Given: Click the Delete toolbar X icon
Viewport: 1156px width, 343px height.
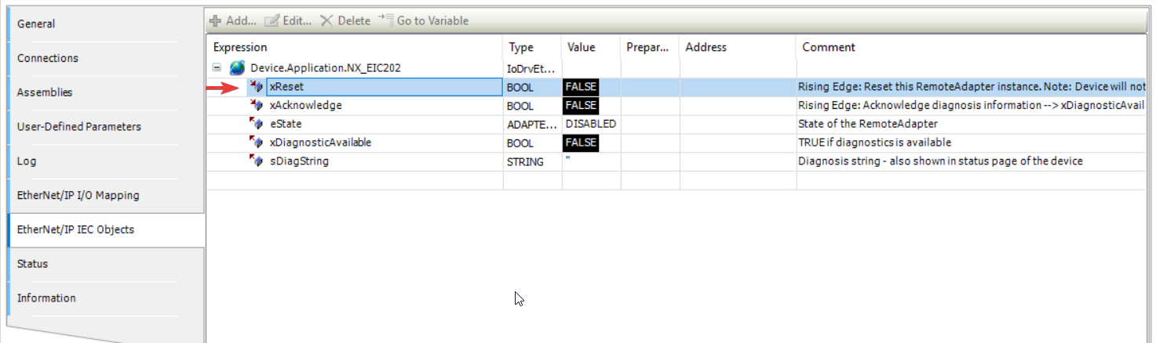Looking at the screenshot, I should click(x=326, y=21).
